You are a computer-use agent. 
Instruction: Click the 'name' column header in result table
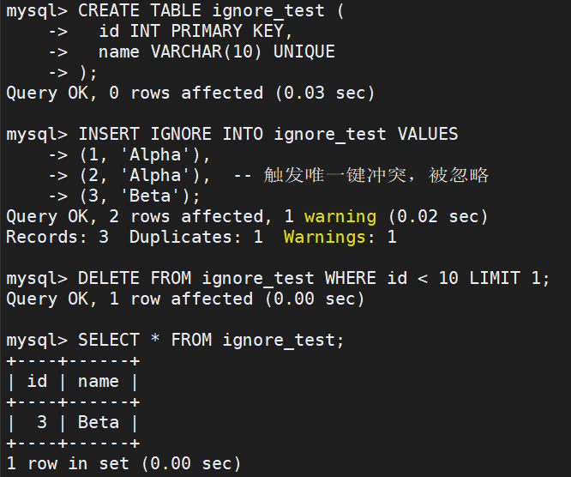point(99,381)
